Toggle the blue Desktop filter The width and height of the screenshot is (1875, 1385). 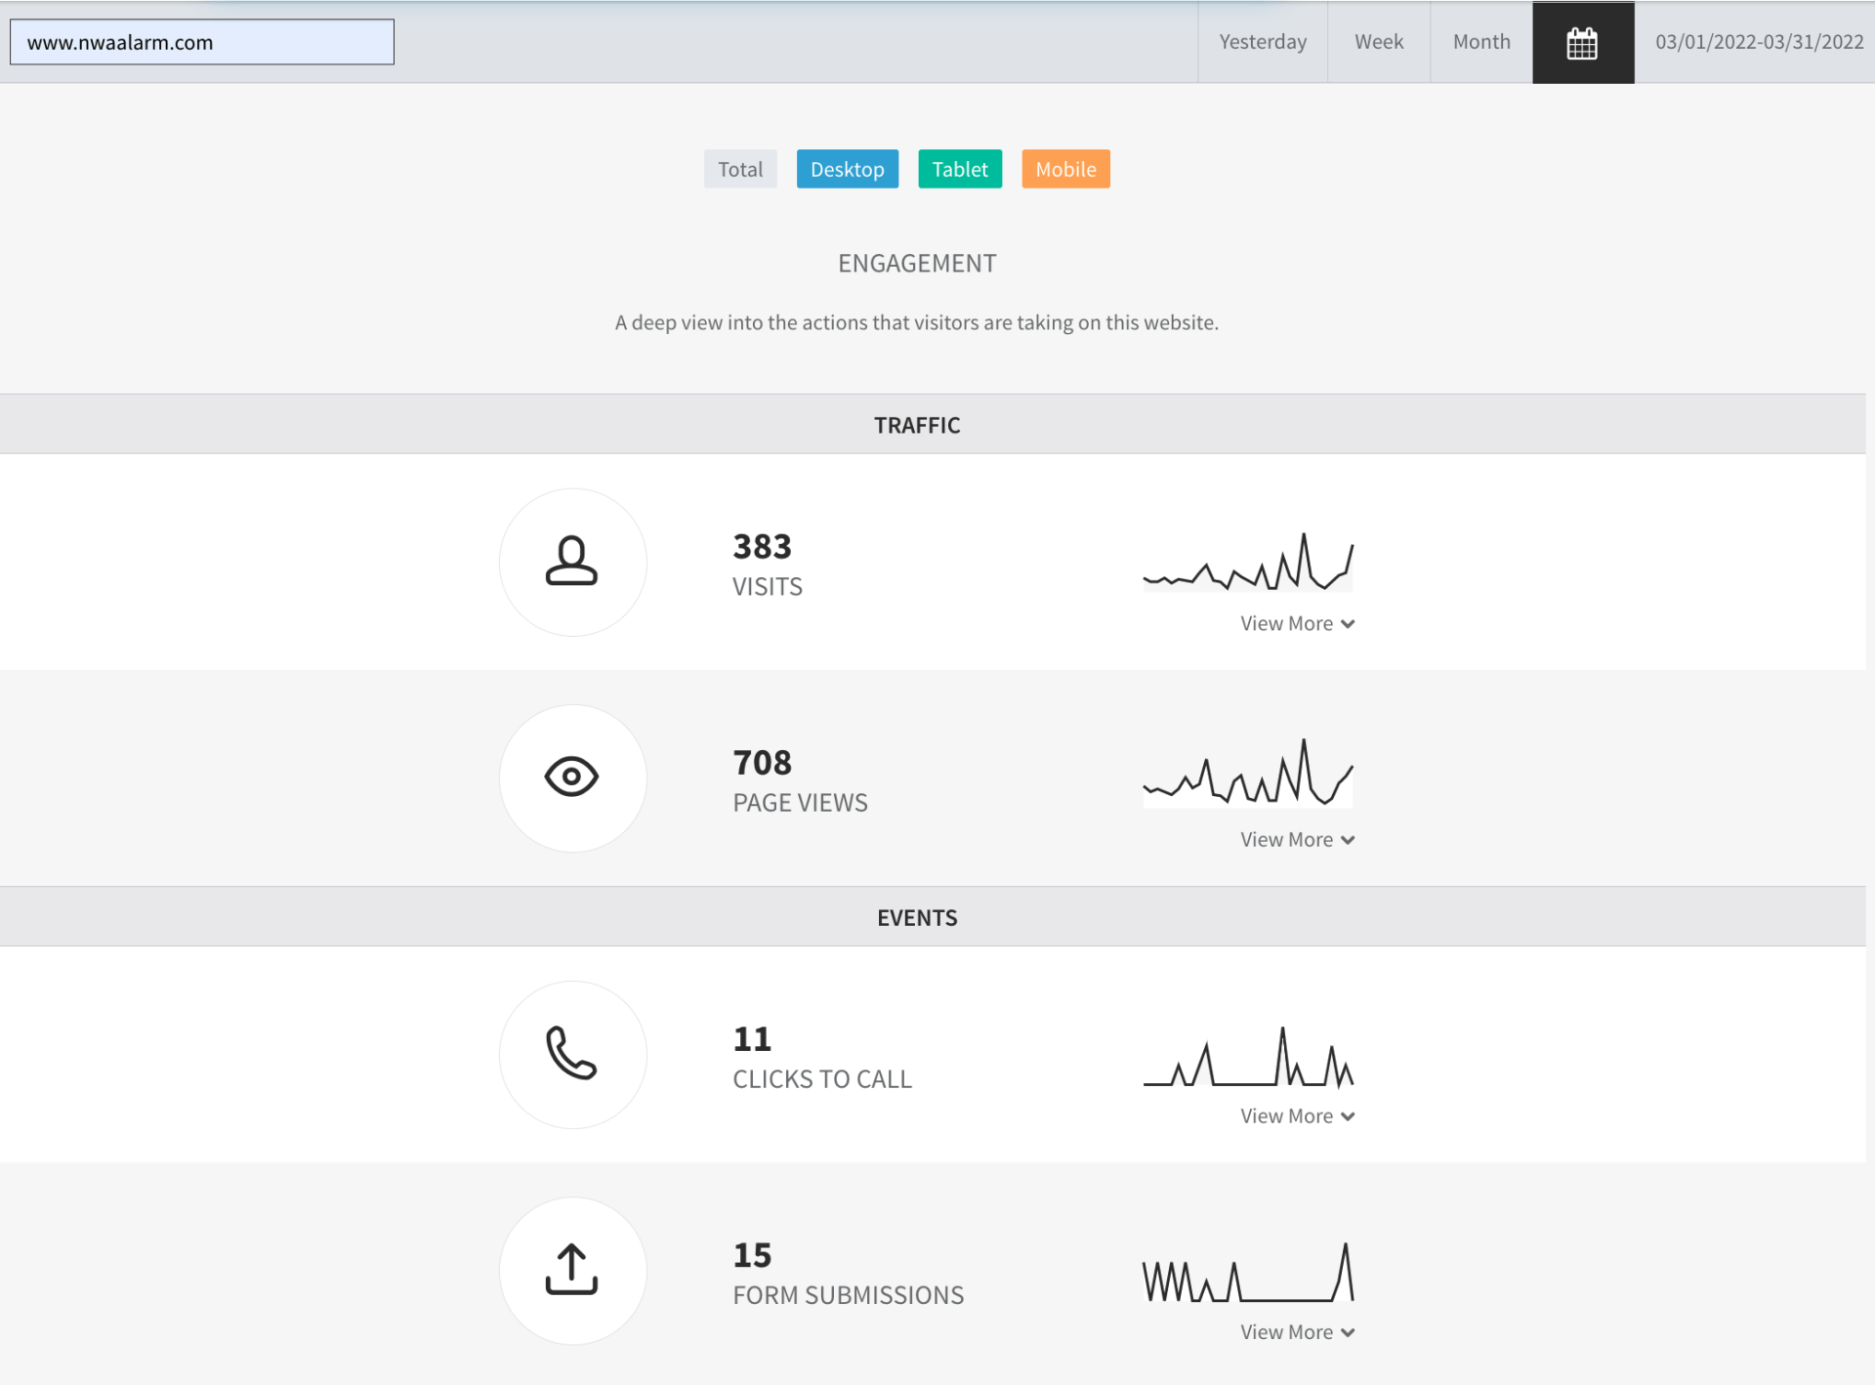pyautogui.click(x=847, y=169)
